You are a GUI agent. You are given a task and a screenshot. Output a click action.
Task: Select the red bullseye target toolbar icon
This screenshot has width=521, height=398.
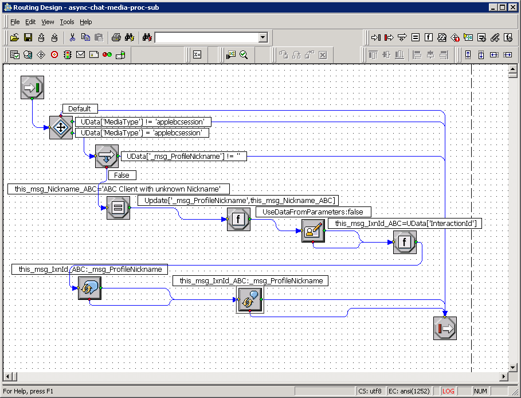pyautogui.click(x=54, y=55)
